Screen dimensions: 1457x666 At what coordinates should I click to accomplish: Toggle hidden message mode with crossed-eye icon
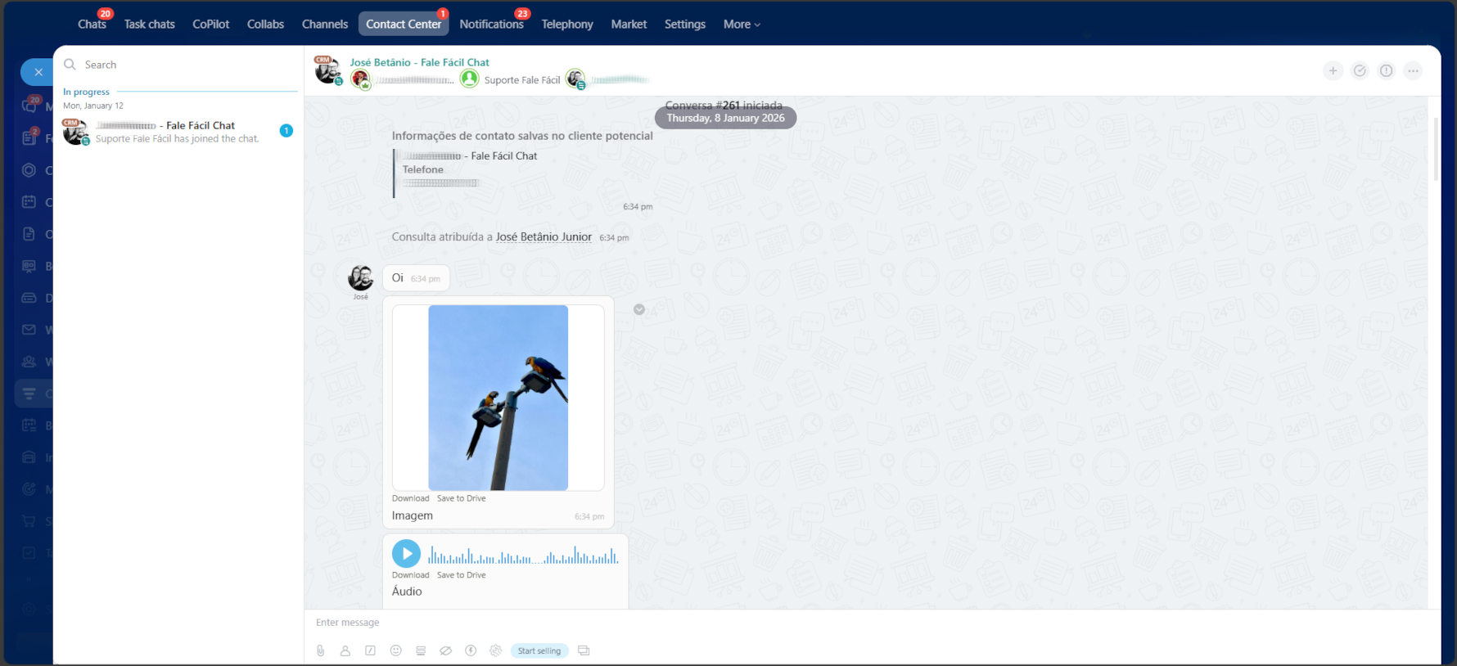click(x=445, y=650)
